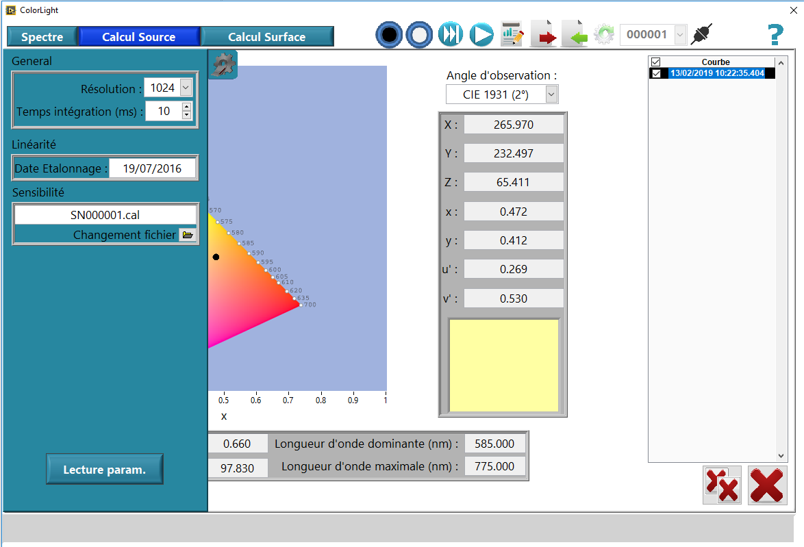Image resolution: width=804 pixels, height=547 pixels.
Task: Click the curve list scroll-up arrow
Action: (x=781, y=63)
